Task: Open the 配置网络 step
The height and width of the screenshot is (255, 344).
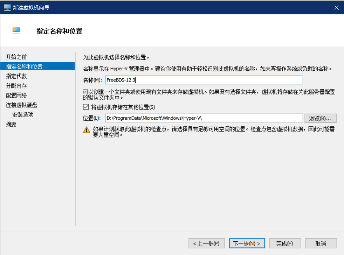Action: coord(16,95)
